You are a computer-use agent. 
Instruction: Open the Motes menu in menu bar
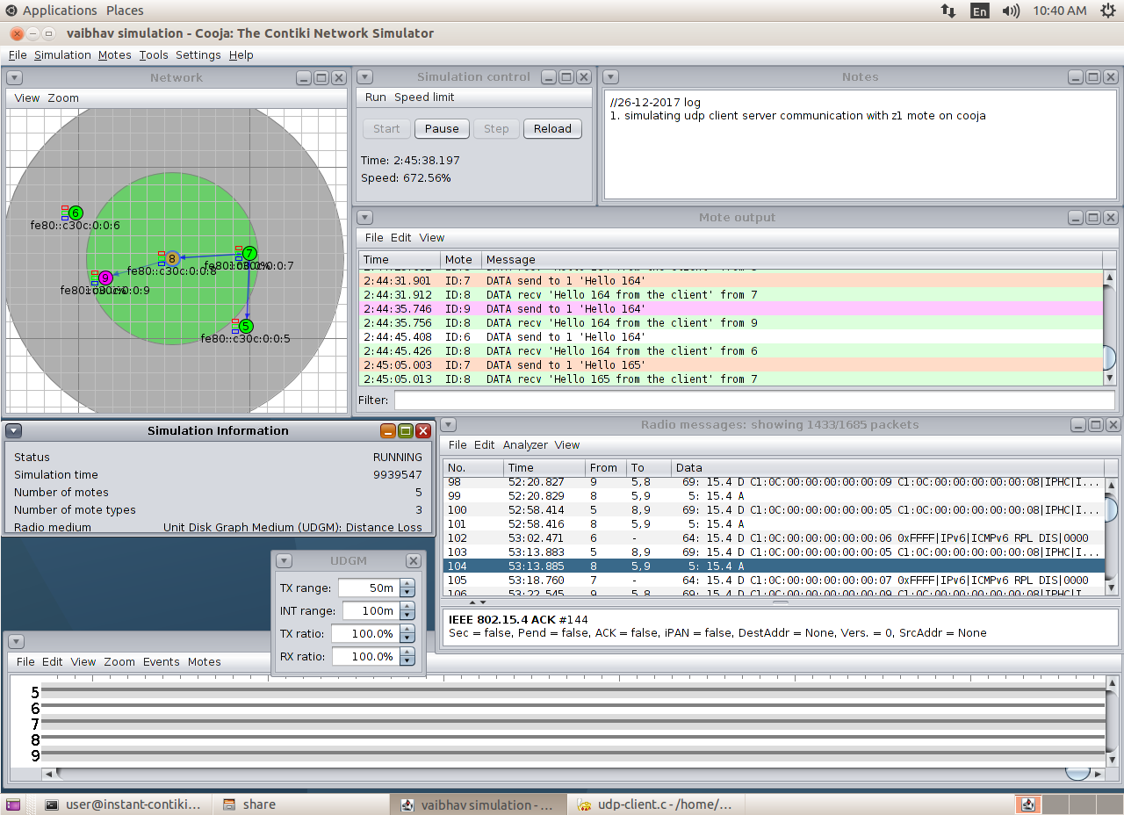pos(114,54)
